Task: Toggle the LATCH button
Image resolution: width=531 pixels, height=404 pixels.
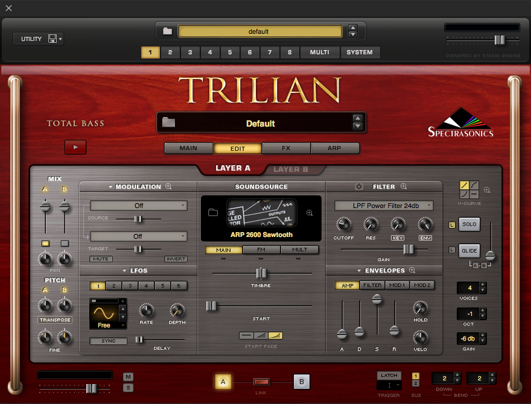Action: click(389, 375)
